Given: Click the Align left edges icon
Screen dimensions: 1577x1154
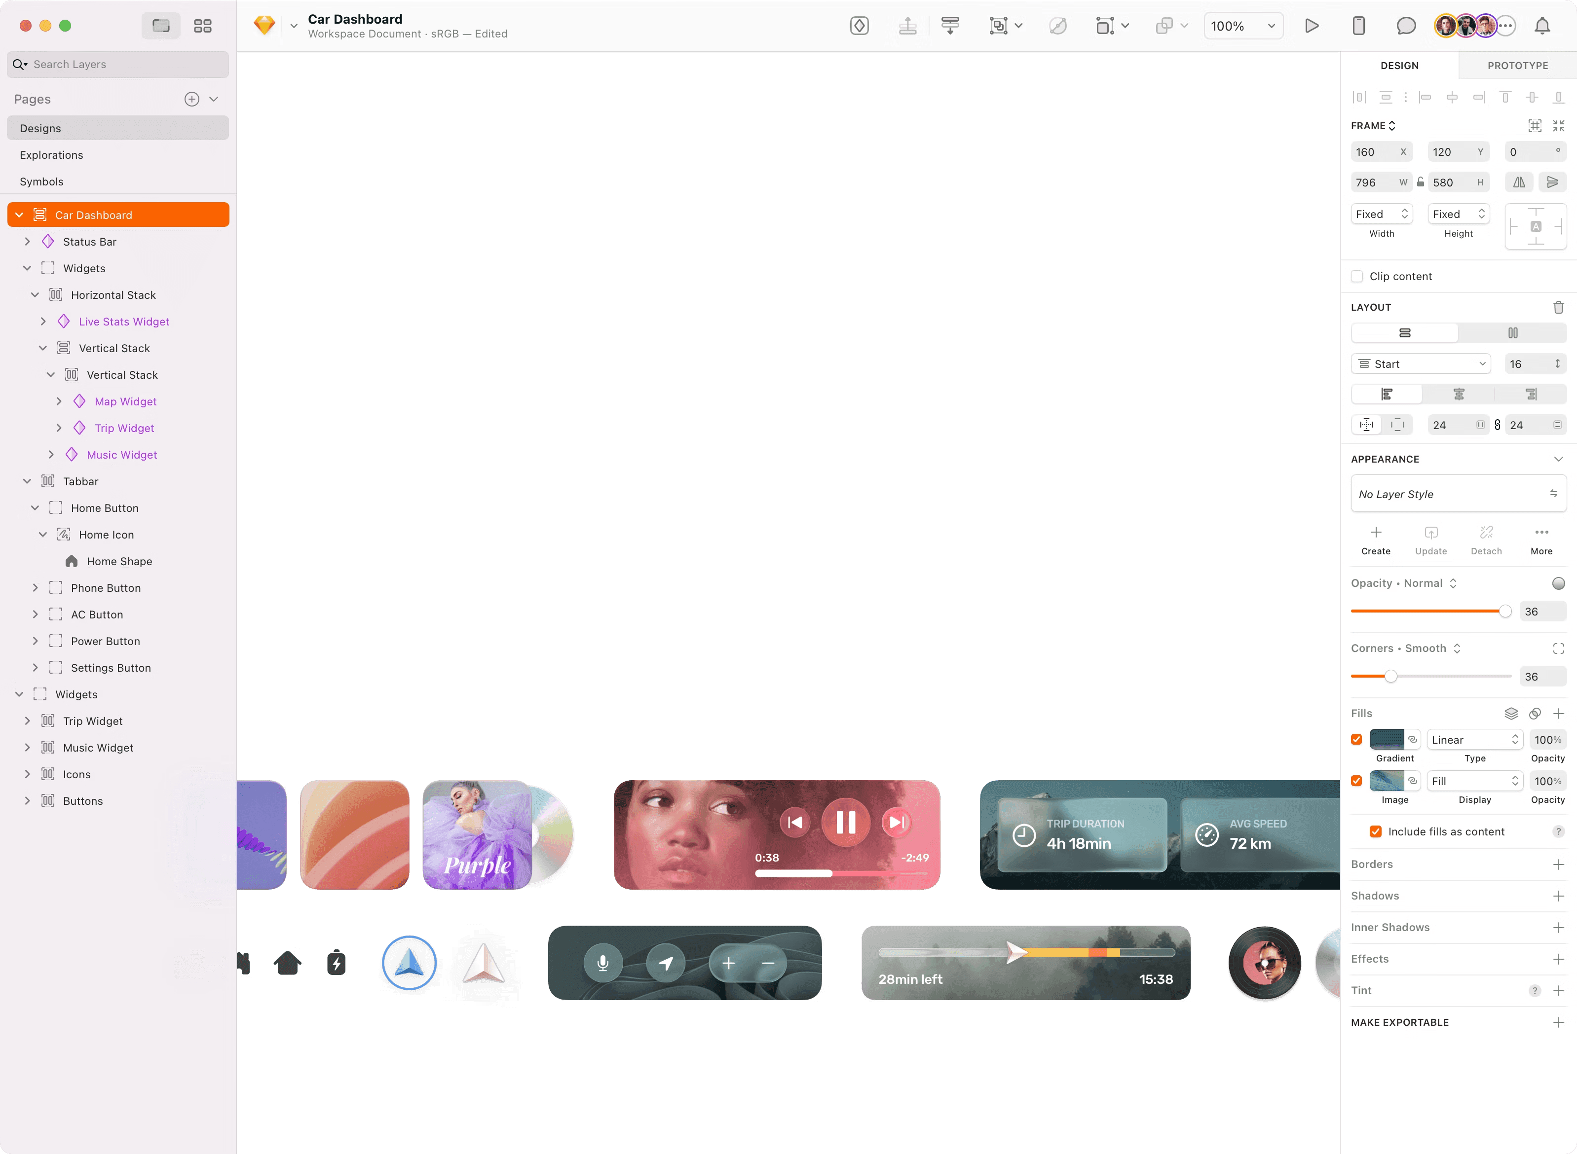Looking at the screenshot, I should tap(1425, 97).
